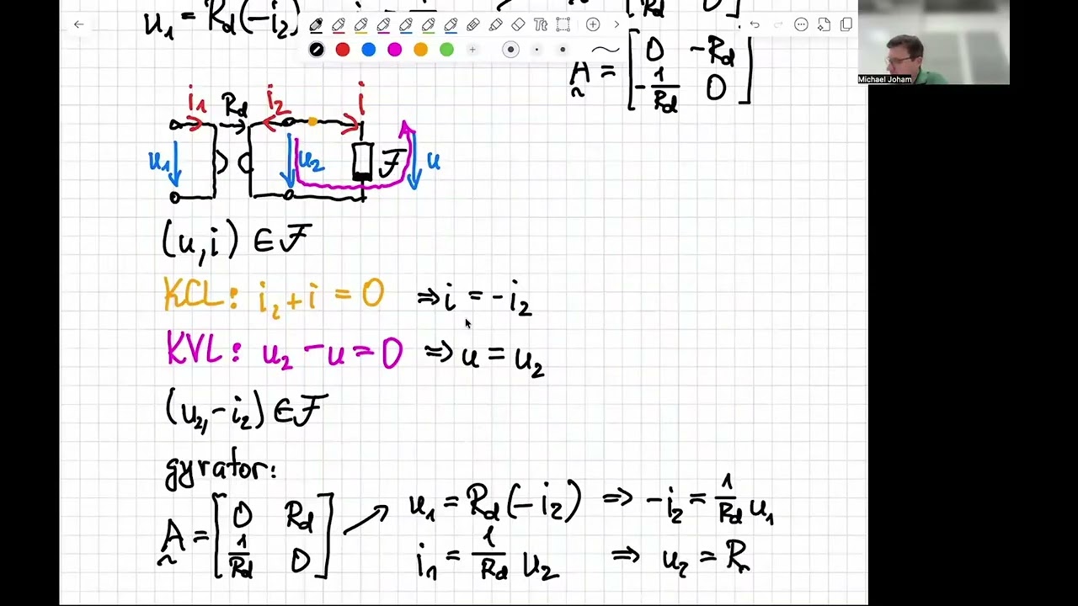Click the page icon with sparkle
The width and height of the screenshot is (1078, 606).
[x=824, y=25]
